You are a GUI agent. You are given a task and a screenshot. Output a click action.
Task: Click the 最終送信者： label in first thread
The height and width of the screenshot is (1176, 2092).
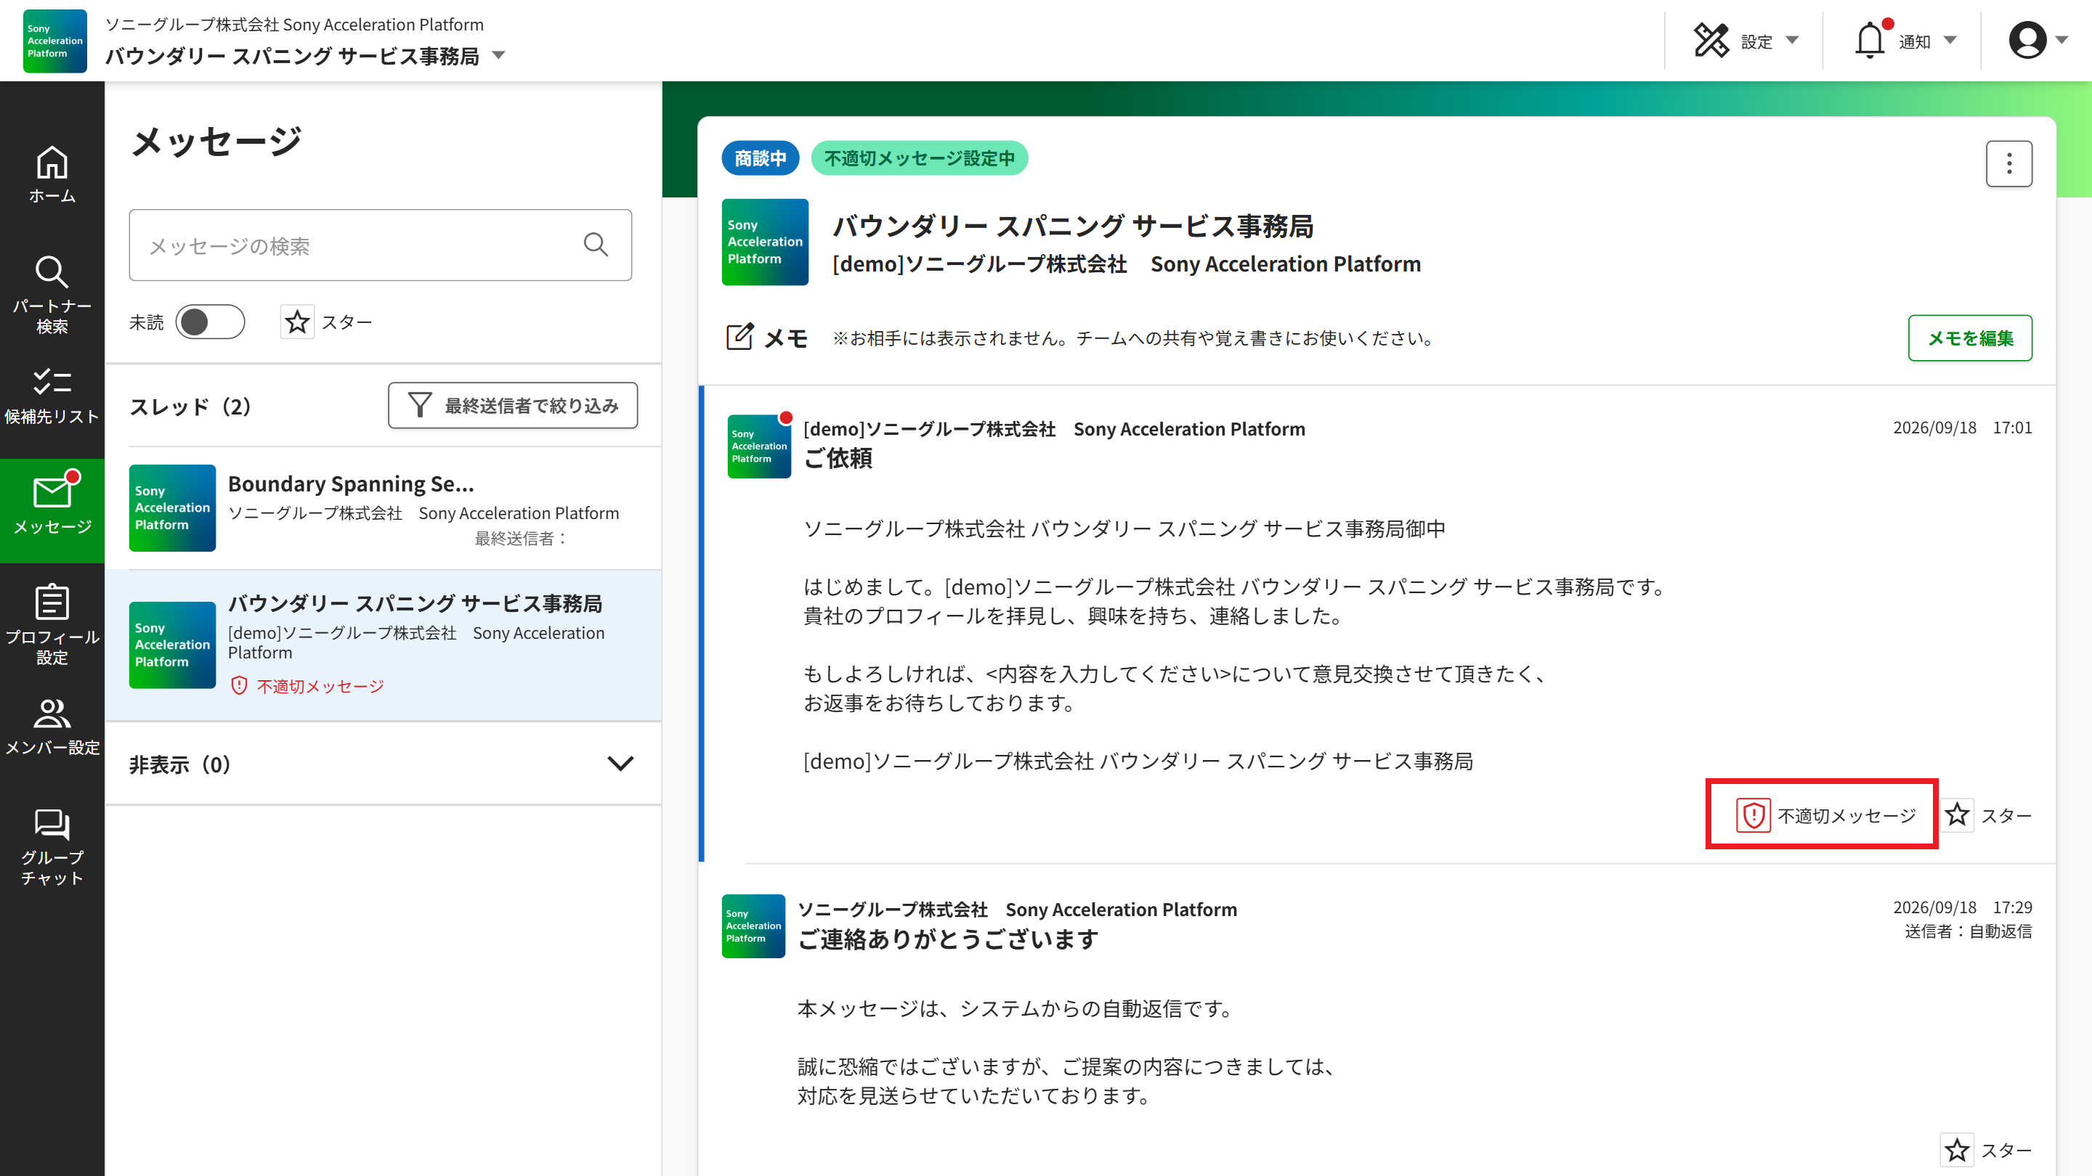tap(522, 538)
